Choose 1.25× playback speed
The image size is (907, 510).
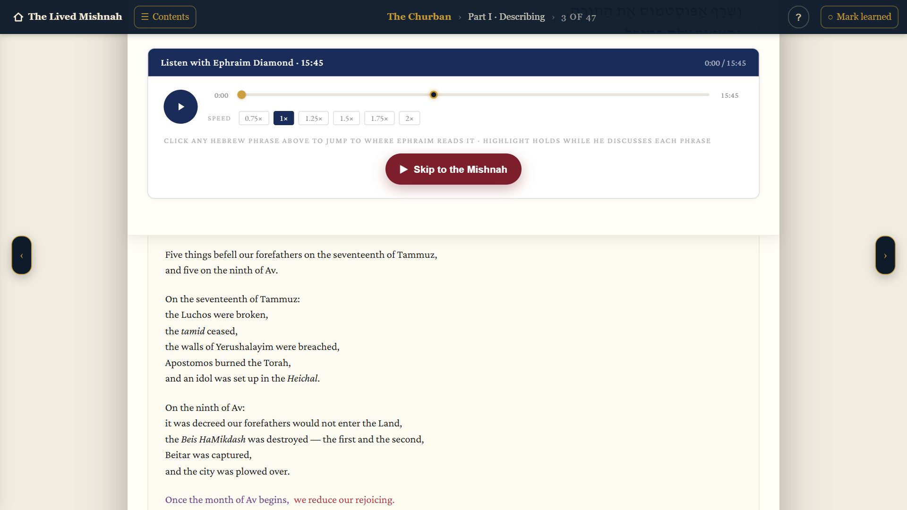tap(313, 118)
